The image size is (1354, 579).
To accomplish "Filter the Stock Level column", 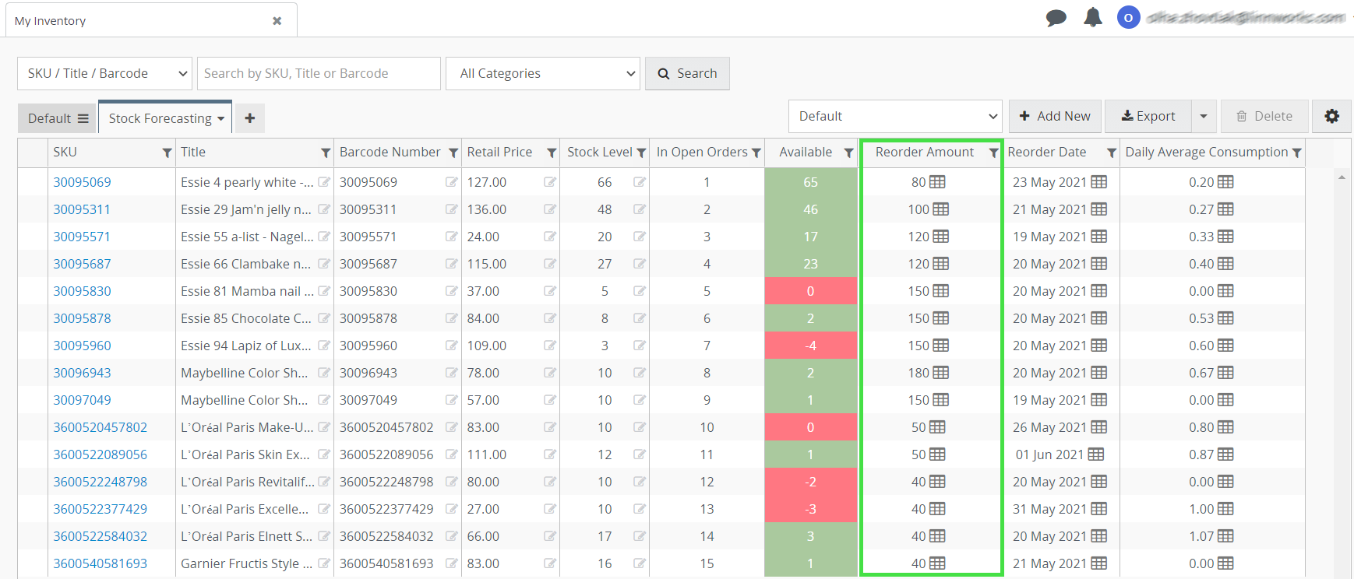I will (x=641, y=153).
